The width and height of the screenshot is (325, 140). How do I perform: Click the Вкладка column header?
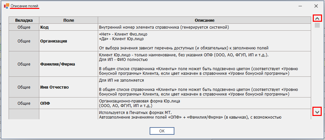coord(24,20)
